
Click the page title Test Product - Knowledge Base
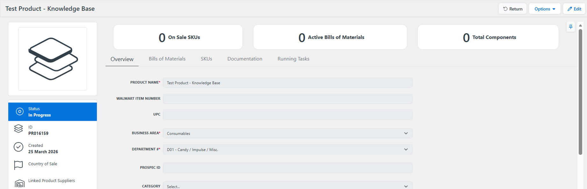(50, 9)
